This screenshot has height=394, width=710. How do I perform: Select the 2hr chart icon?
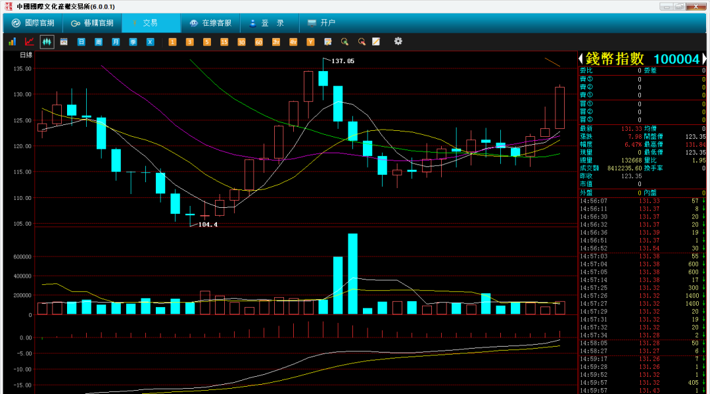pos(275,41)
